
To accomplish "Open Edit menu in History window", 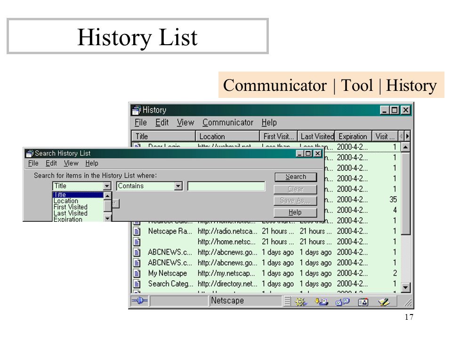I will click(161, 122).
